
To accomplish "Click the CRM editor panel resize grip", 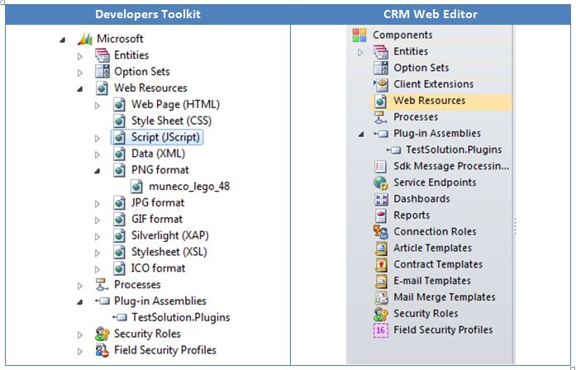I will [514, 225].
